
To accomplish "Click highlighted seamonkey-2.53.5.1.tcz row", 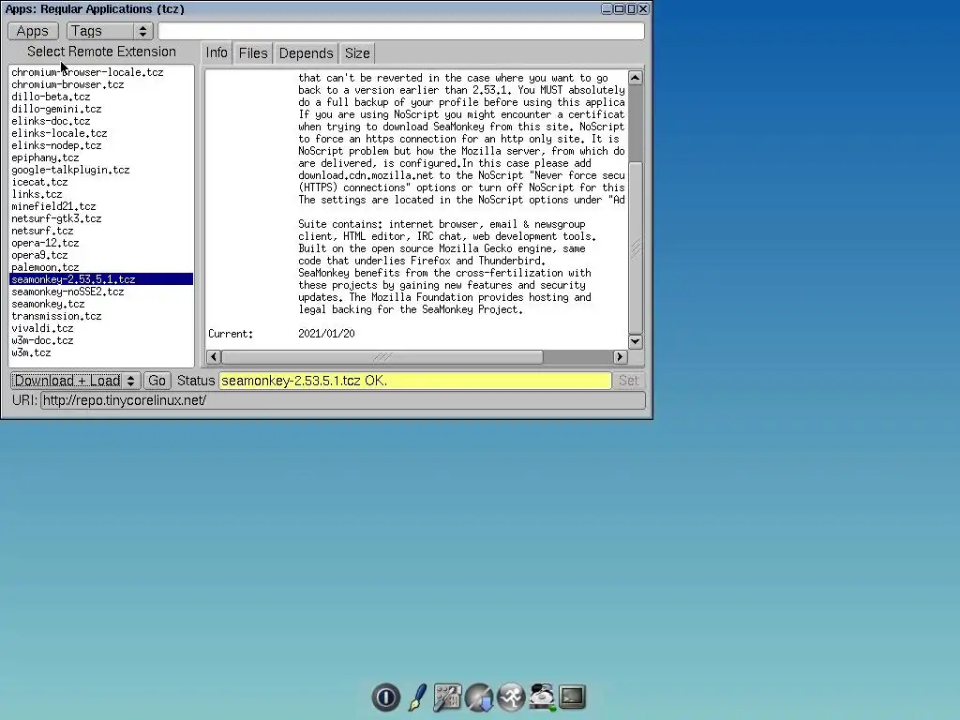I will click(101, 279).
